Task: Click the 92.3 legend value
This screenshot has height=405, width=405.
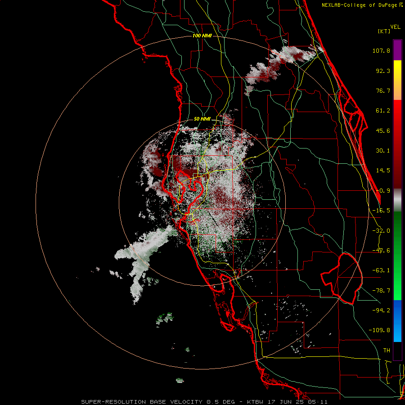Action: coord(383,71)
